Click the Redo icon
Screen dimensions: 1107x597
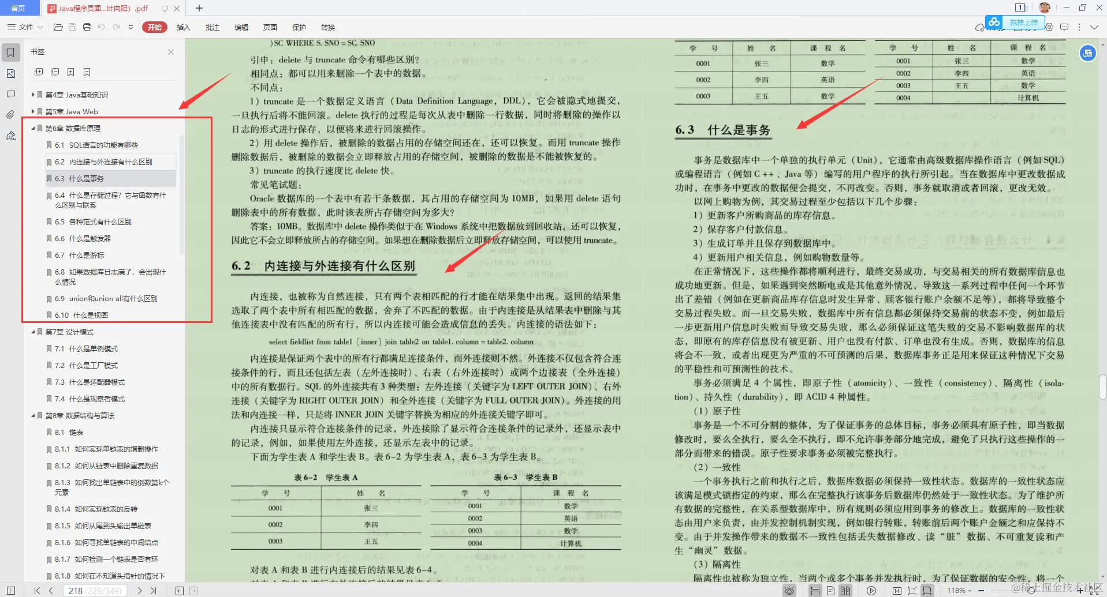(115, 27)
